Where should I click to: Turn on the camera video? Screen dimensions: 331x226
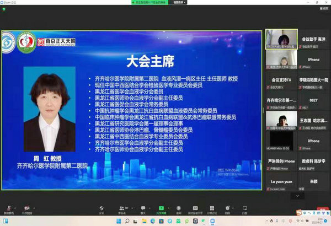(x=26, y=209)
